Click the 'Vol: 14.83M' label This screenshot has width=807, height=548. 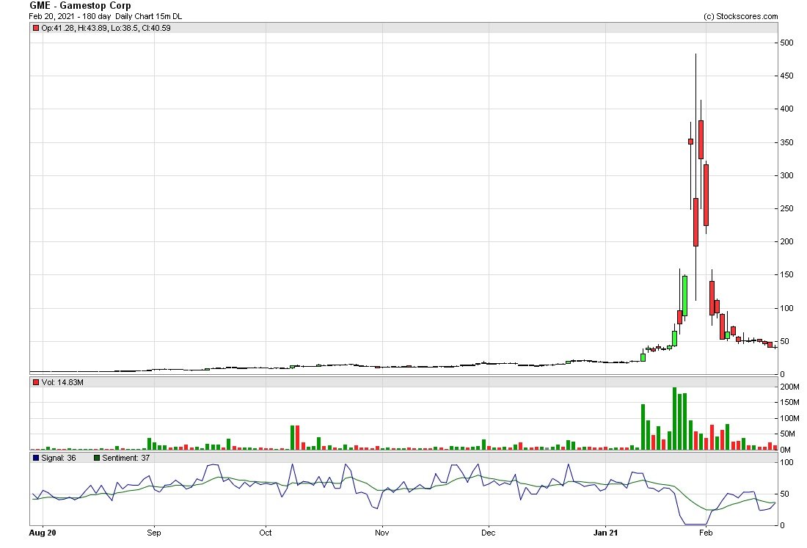(62, 382)
